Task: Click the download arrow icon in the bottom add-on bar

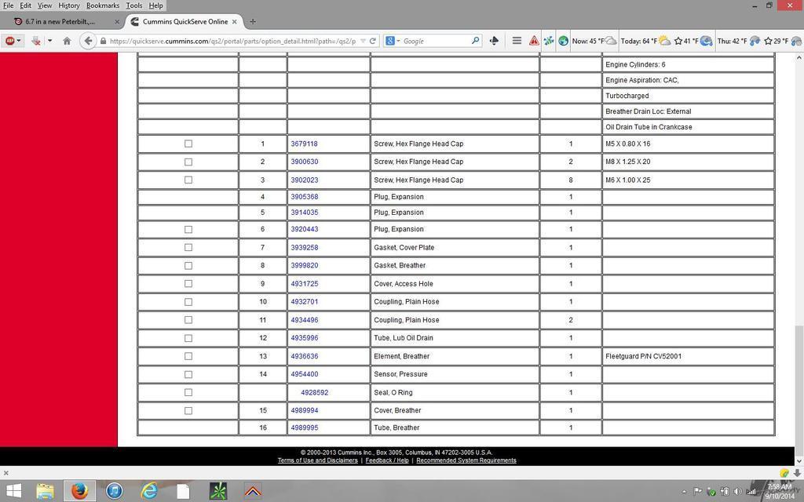Action: (x=797, y=473)
